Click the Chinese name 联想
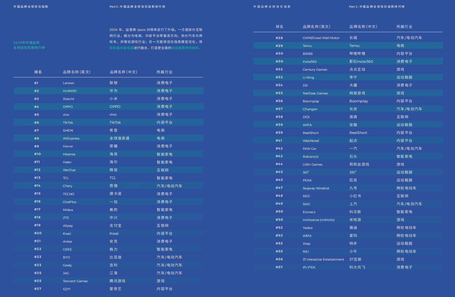455x297 pixels. (113, 83)
